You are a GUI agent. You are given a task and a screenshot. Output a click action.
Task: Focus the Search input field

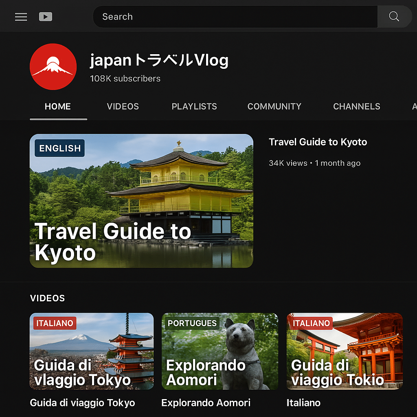tap(235, 16)
